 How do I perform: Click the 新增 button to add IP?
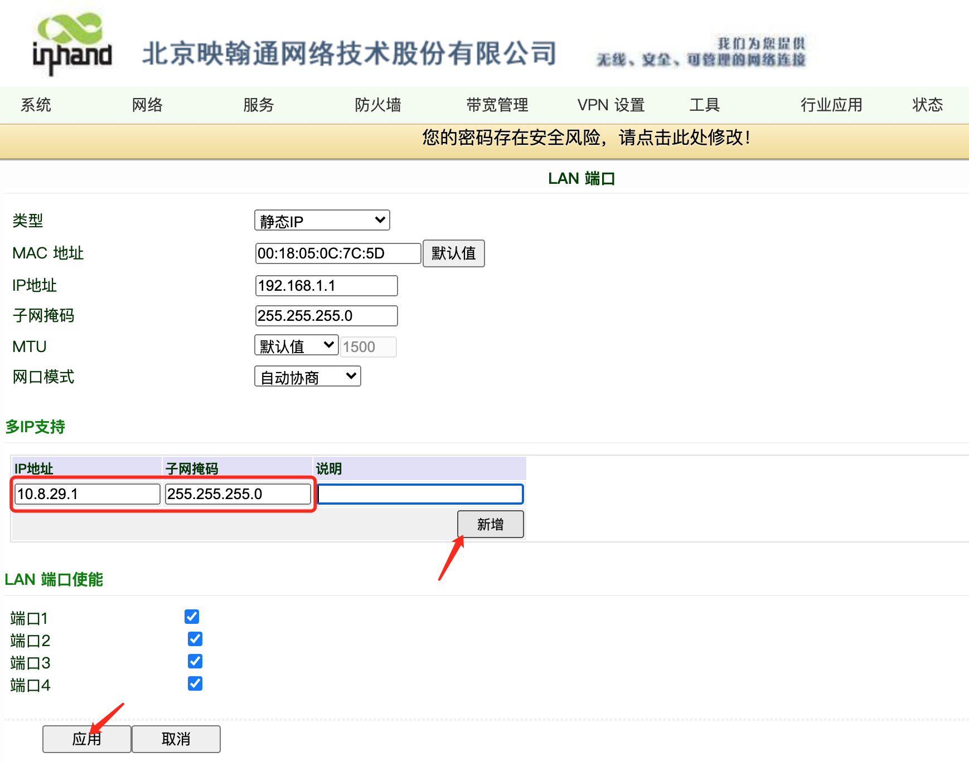click(490, 524)
